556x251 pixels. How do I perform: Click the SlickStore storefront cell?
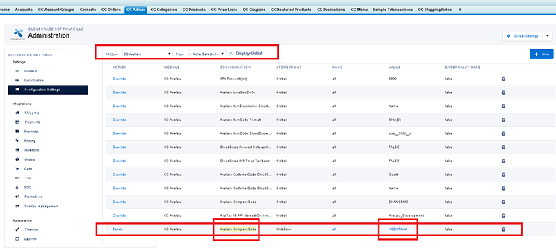284,229
